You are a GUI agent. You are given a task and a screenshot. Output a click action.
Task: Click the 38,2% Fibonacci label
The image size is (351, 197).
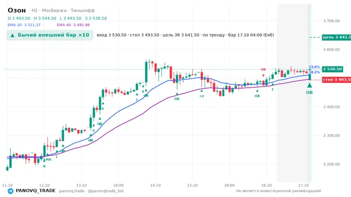tap(314, 72)
